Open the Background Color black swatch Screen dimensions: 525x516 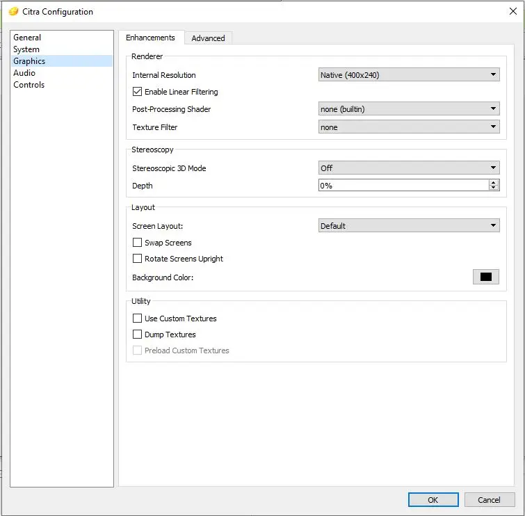(485, 277)
